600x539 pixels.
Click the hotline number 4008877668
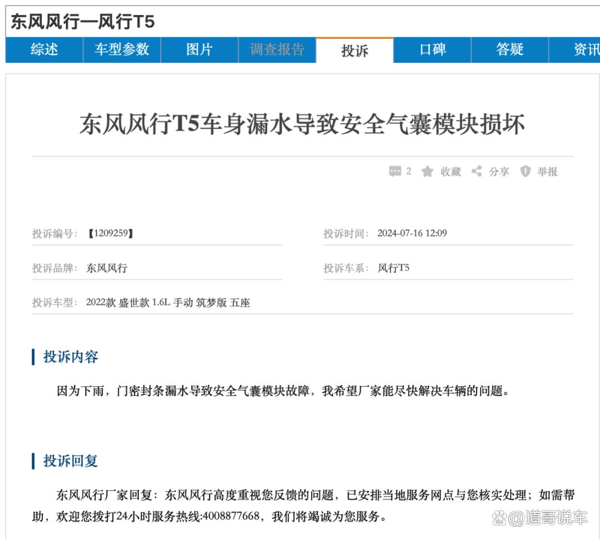(x=231, y=516)
